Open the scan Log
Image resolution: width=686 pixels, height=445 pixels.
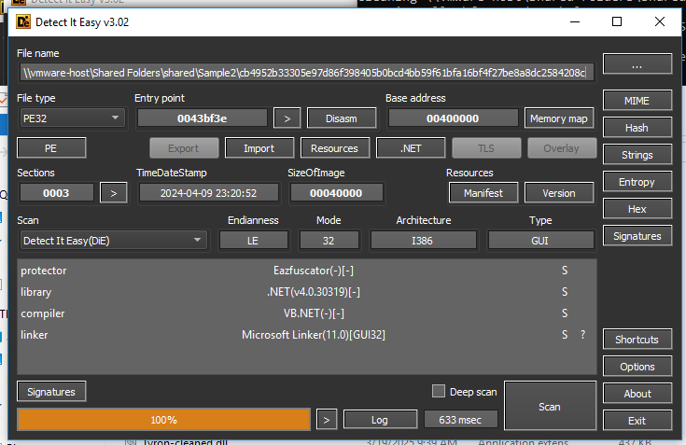[380, 420]
